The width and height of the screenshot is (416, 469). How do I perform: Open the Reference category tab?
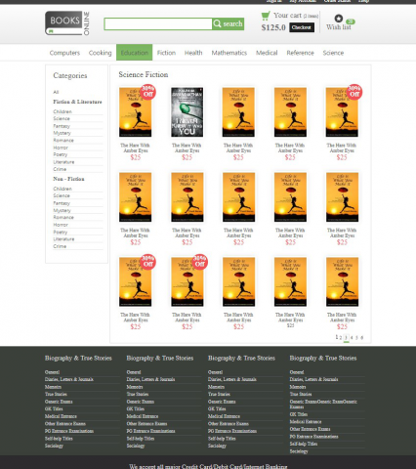300,53
